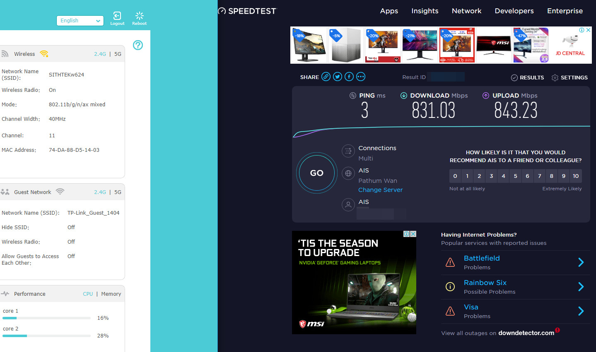This screenshot has width=596, height=352.
Task: Rate recommendation score 0
Action: coord(455,176)
